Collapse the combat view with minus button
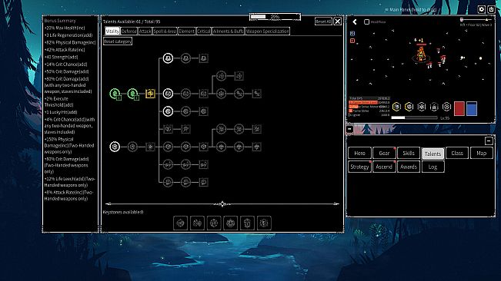This screenshot has width=501, height=281. (349, 129)
